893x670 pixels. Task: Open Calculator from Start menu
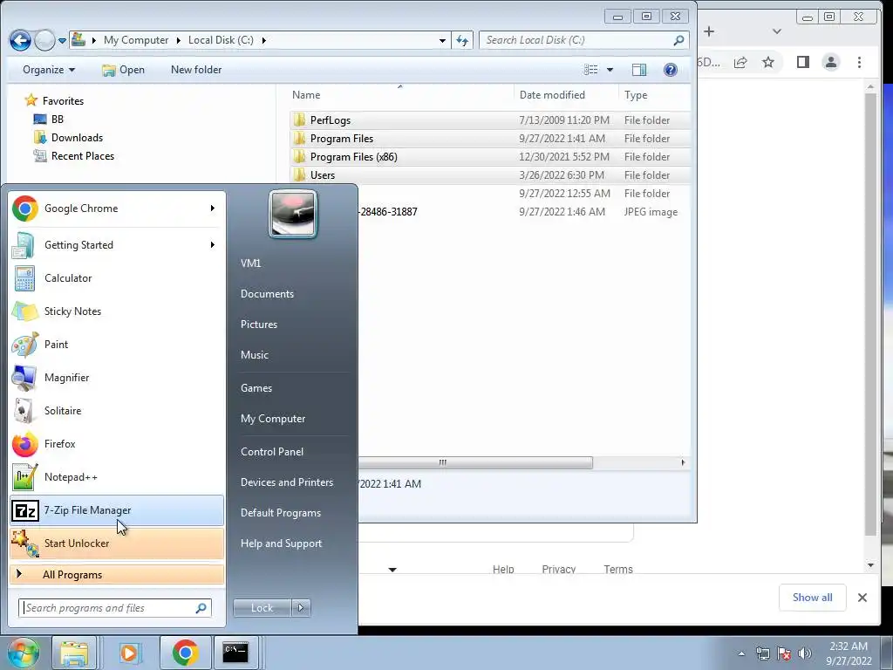[117, 278]
